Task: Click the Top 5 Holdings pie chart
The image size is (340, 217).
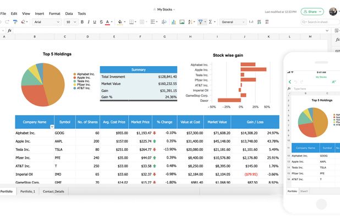Action: tap(43, 85)
